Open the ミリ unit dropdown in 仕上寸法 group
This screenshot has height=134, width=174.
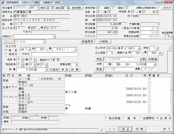[x=75, y=49]
